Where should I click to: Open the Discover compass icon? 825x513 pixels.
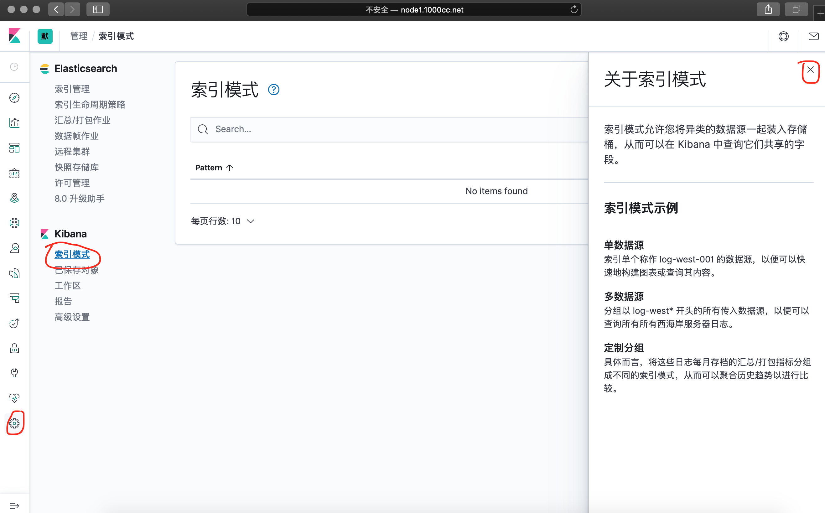coord(14,98)
